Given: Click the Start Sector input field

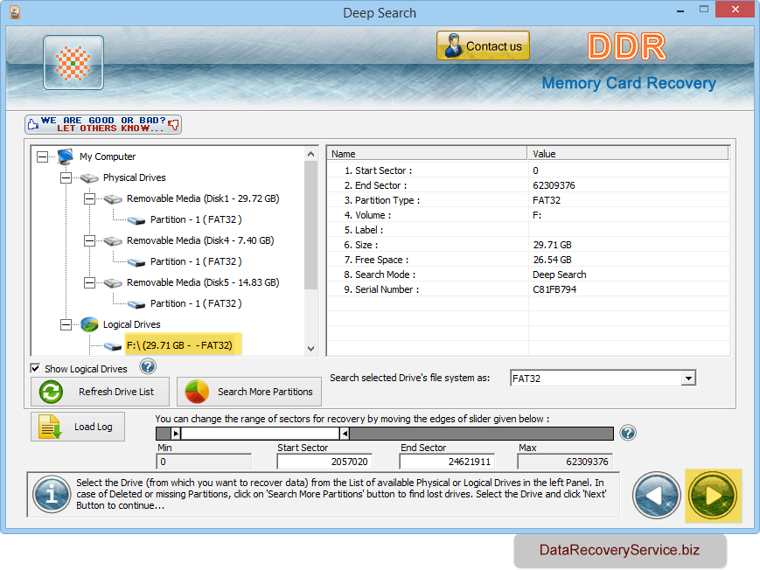Looking at the screenshot, I should pos(324,462).
